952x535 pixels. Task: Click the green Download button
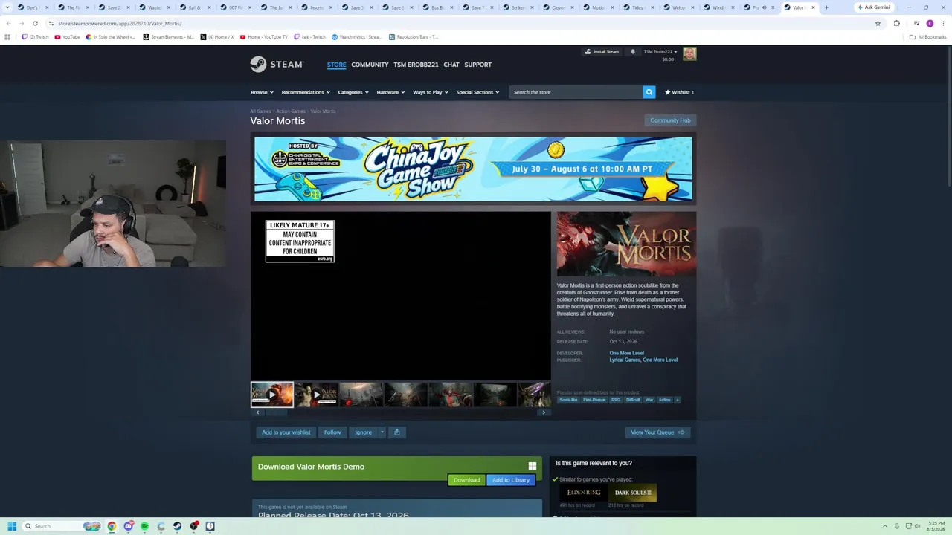[467, 480]
